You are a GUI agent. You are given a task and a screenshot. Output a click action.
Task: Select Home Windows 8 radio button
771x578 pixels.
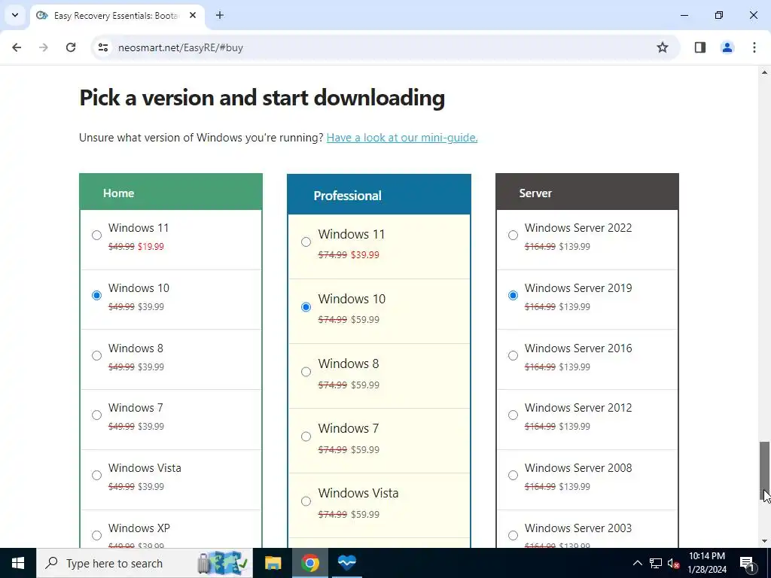point(97,355)
